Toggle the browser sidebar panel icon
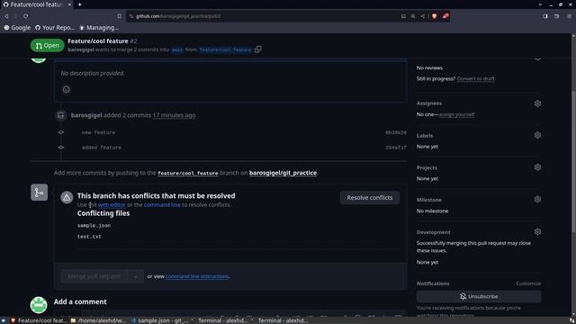Image resolution: width=576 pixels, height=324 pixels. [545, 16]
